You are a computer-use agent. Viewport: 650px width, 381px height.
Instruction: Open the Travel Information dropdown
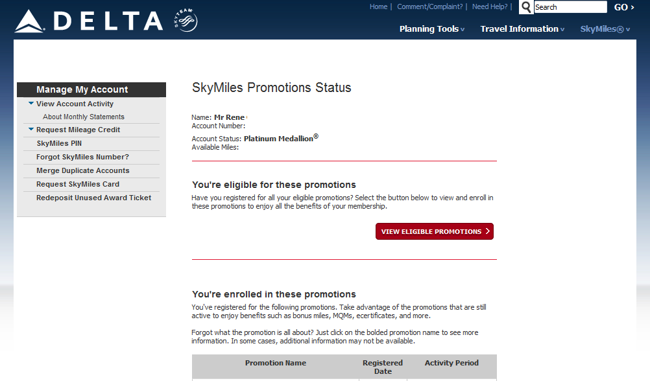pos(521,29)
